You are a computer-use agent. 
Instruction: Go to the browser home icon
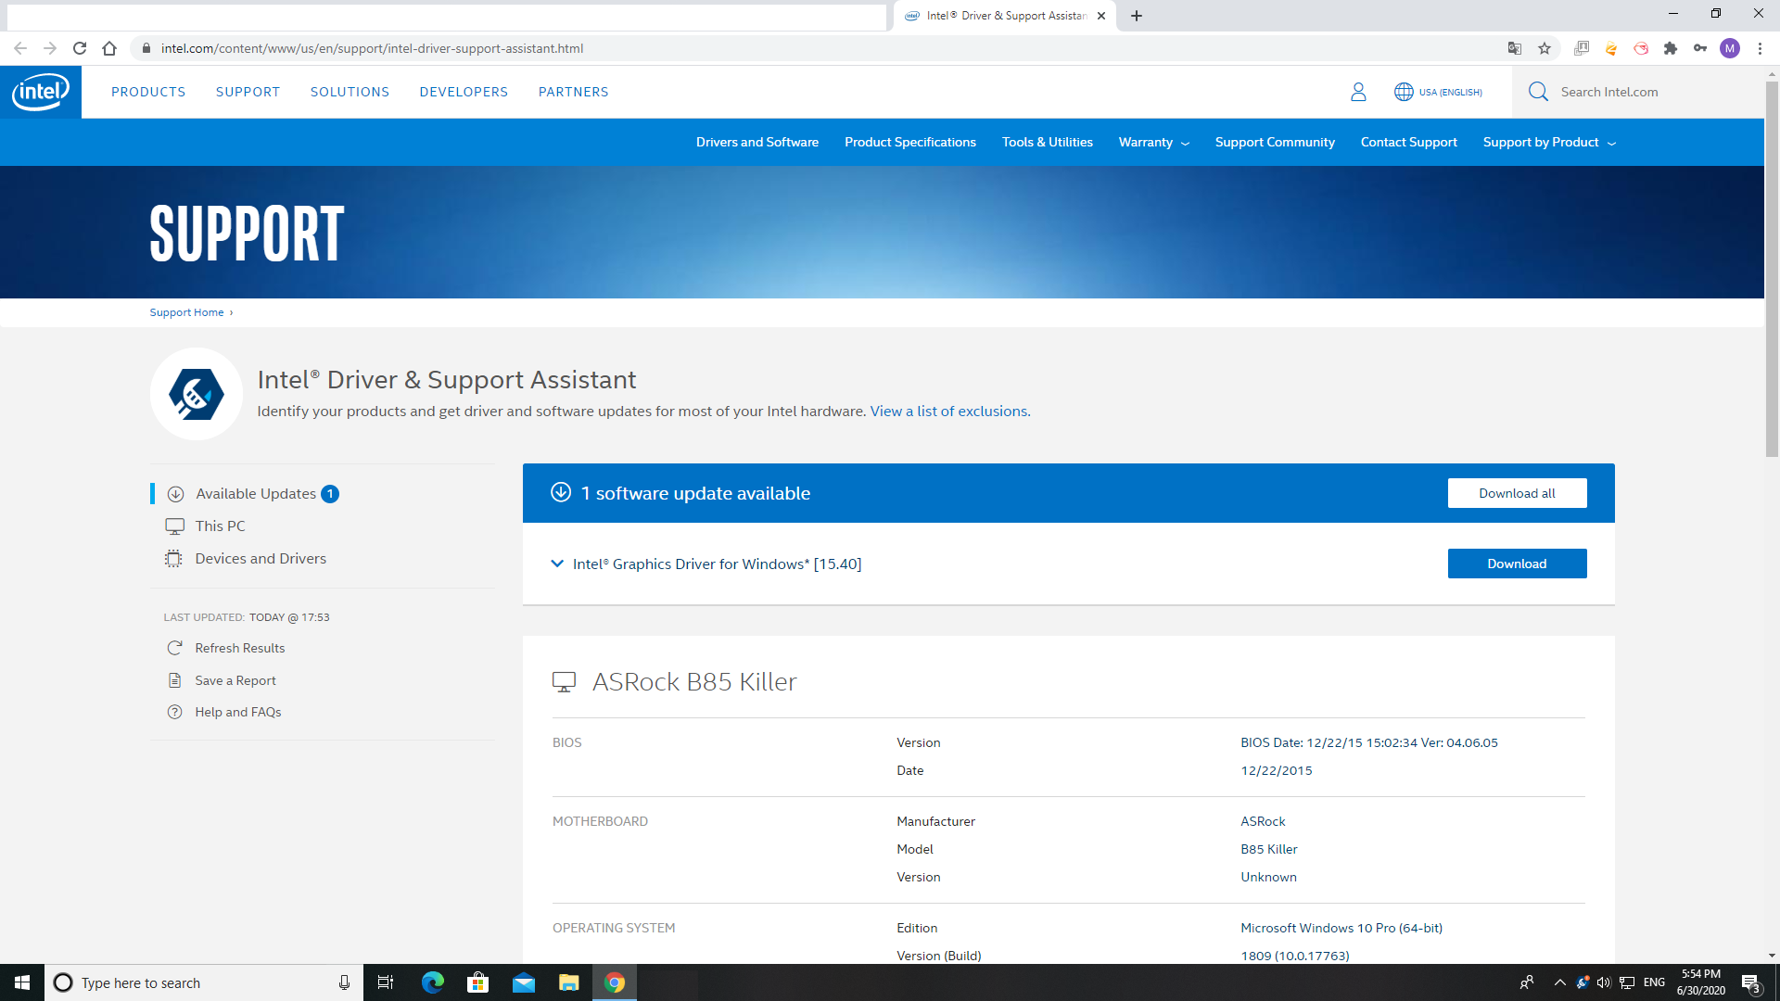[x=109, y=48]
